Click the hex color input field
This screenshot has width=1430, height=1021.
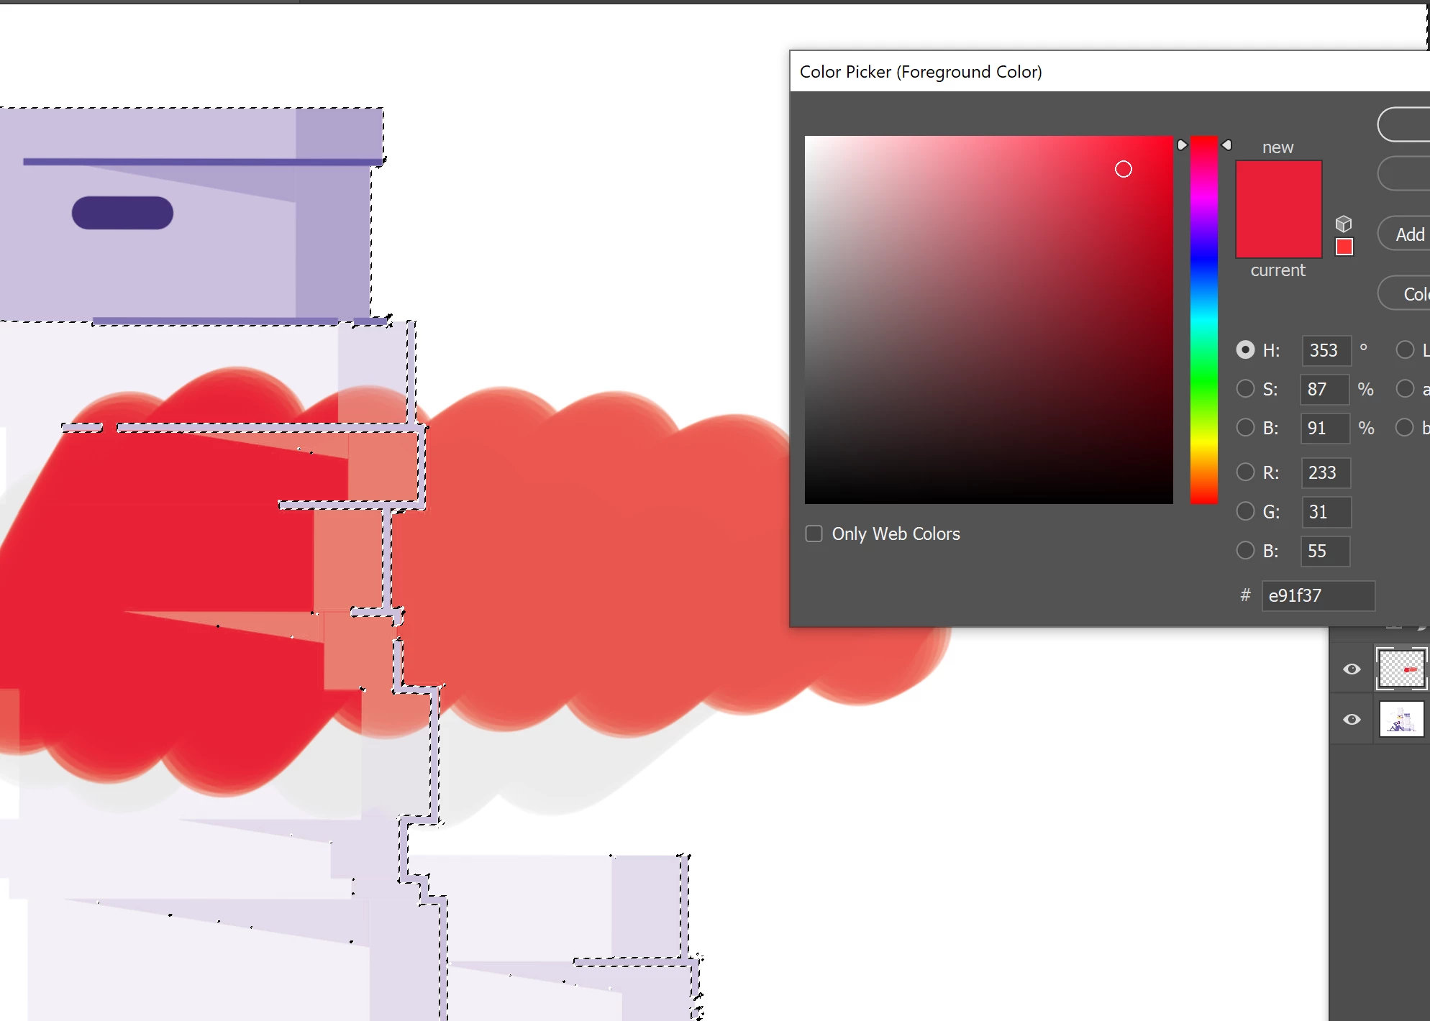pyautogui.click(x=1318, y=596)
